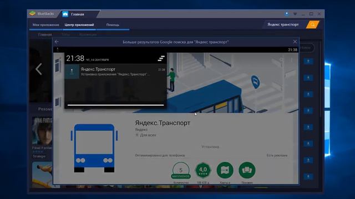The width and height of the screenshot is (355, 199).
Task: Clear all notifications with the stacked-lines icon
Action: 161,59
